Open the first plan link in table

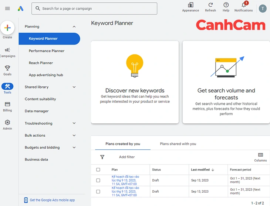[125, 180]
